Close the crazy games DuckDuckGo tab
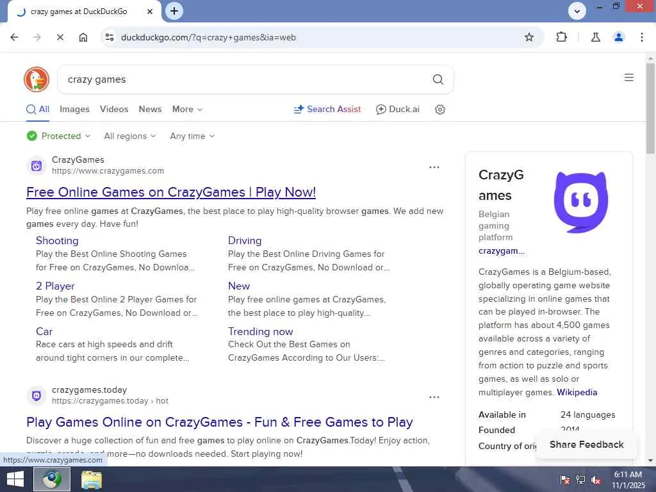The height and width of the screenshot is (492, 656). pos(149,12)
